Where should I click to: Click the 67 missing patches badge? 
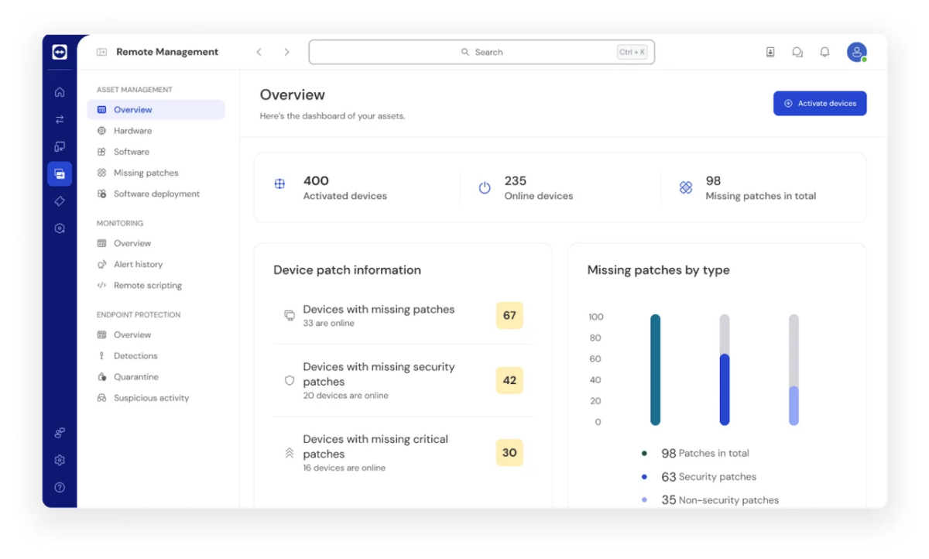pyautogui.click(x=509, y=315)
